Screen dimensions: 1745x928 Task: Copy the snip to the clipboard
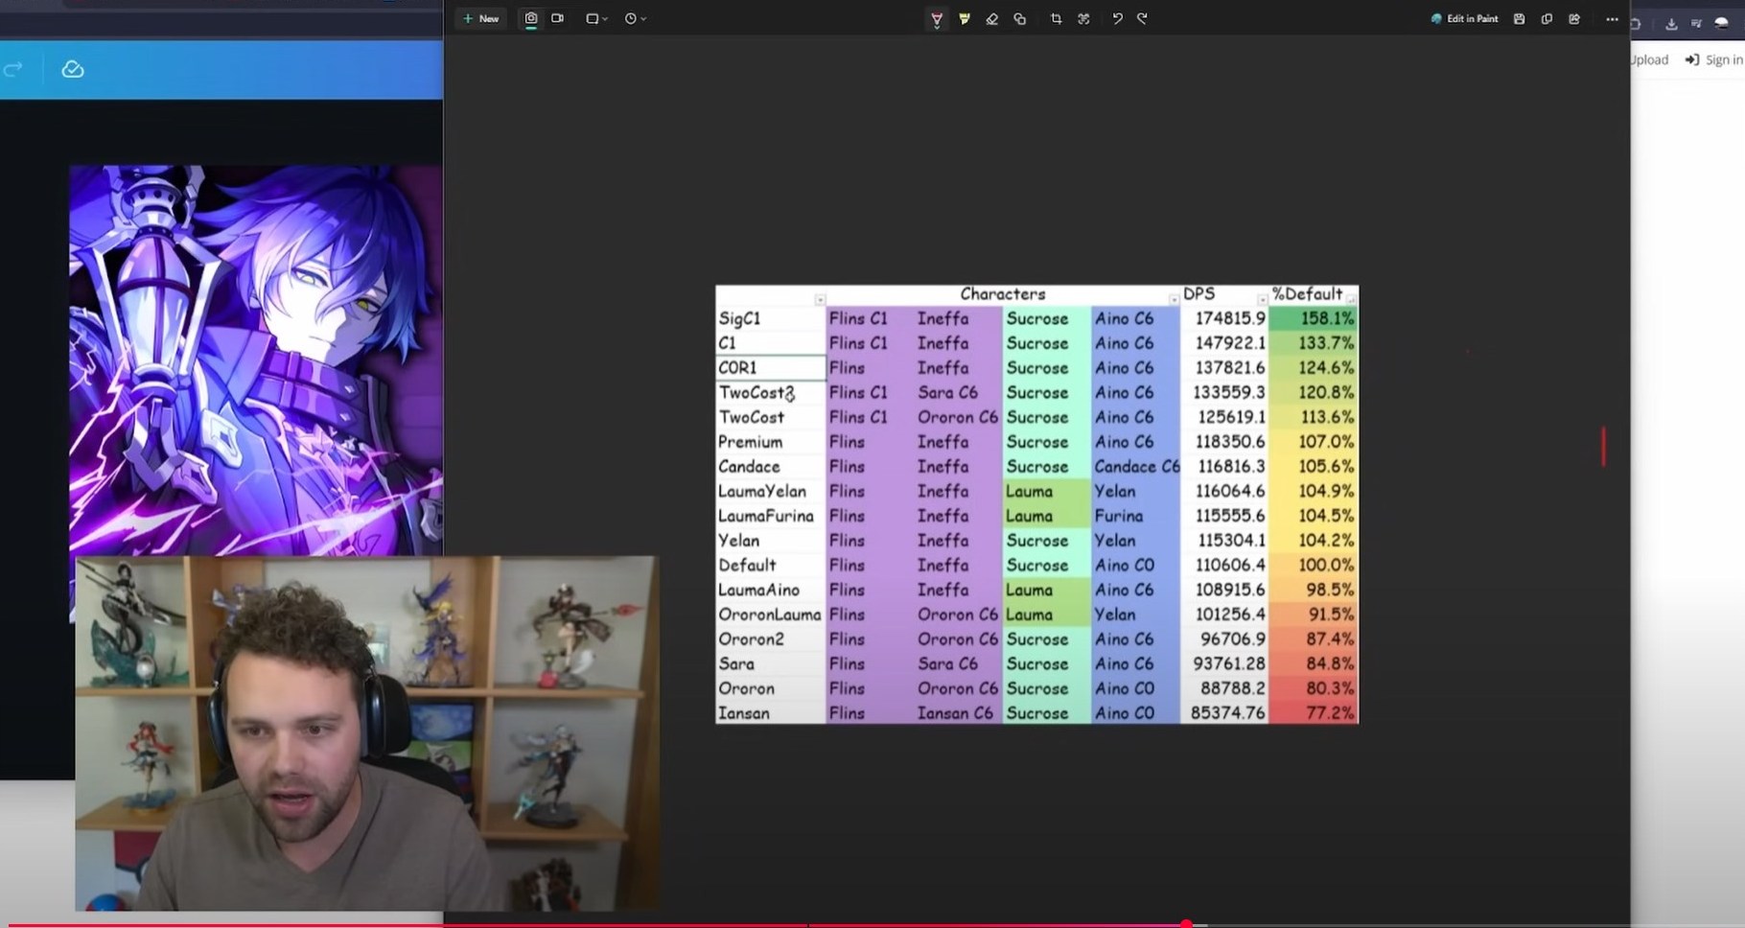(x=1547, y=19)
